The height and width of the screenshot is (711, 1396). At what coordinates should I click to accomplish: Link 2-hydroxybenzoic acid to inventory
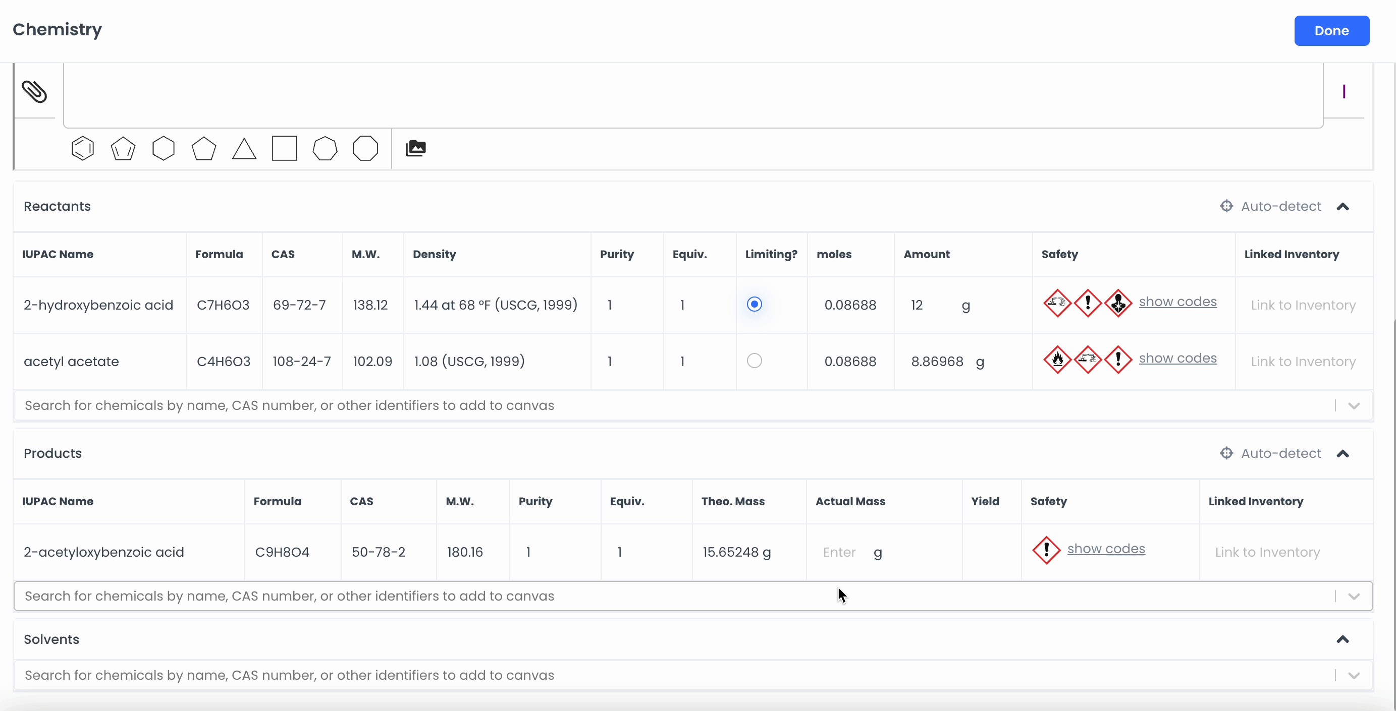[1303, 306]
